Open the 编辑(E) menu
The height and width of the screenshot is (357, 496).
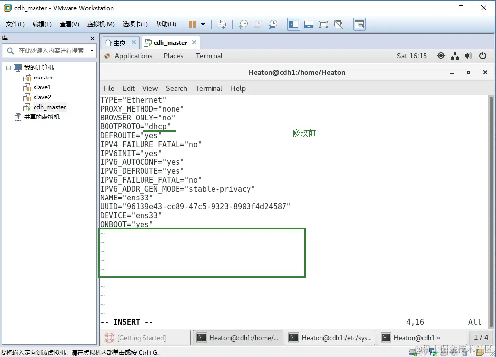point(42,24)
